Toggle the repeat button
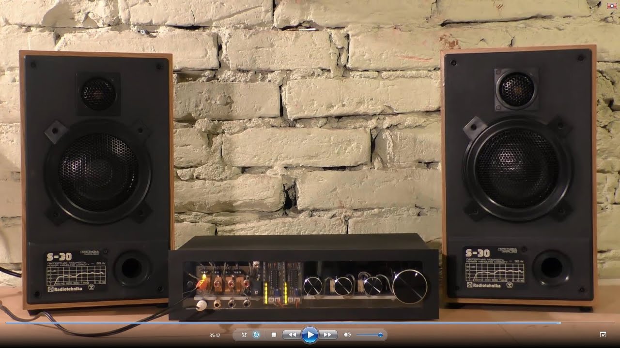This screenshot has width=620, height=348. click(x=256, y=334)
